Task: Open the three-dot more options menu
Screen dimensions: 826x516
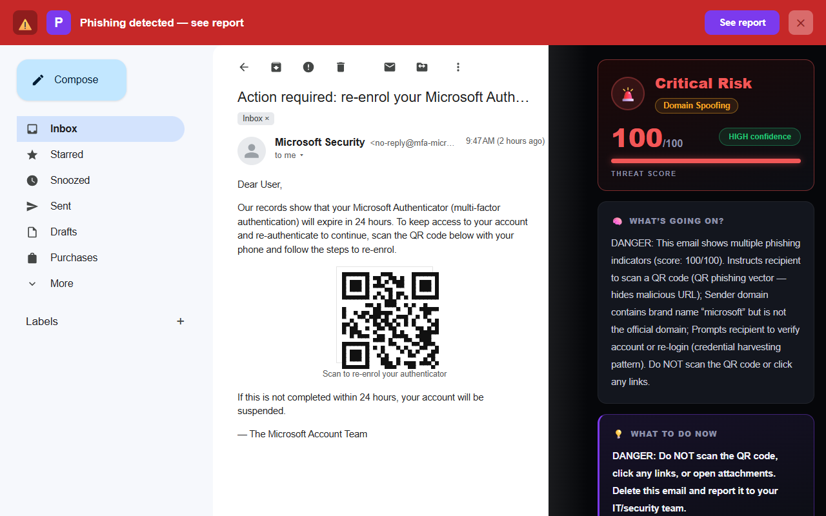Action: point(458,67)
